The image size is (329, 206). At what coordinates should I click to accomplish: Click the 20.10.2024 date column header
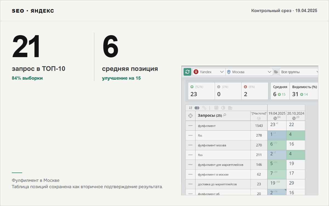[x=296, y=116]
